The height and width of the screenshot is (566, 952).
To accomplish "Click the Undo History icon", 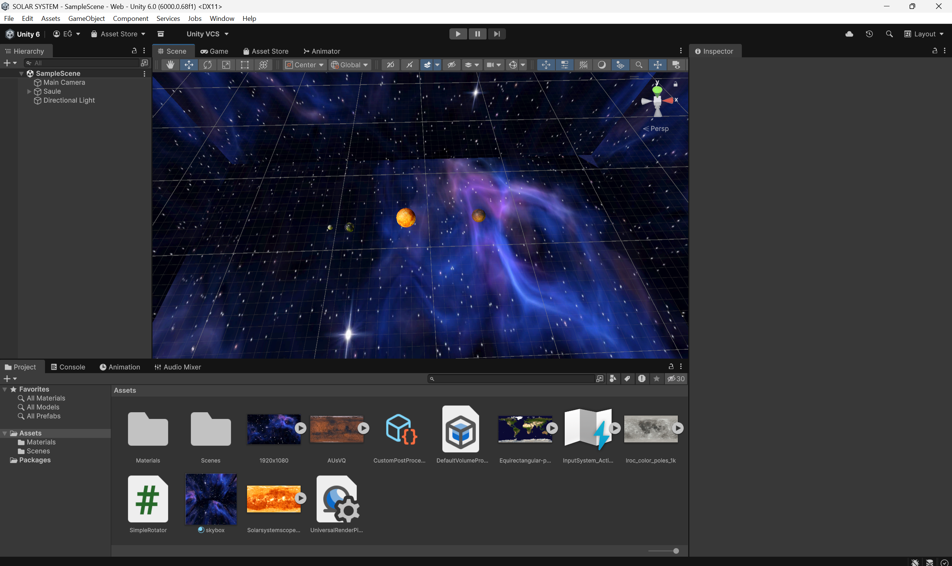I will 869,34.
